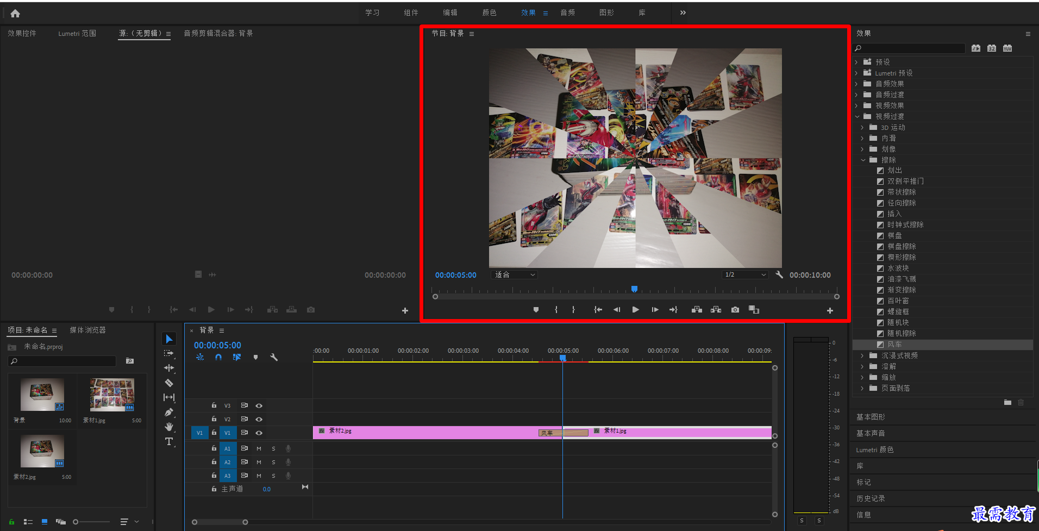Viewport: 1039px width, 531px height.
Task: Open button editor plus in program monitor
Action: tap(830, 310)
